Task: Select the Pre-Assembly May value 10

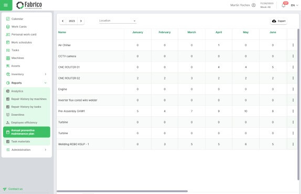Action: (x=246, y=111)
